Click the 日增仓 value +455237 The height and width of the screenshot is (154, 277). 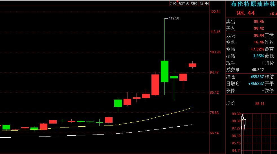256,83
